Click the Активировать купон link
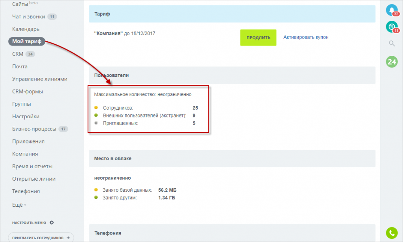 pyautogui.click(x=306, y=37)
